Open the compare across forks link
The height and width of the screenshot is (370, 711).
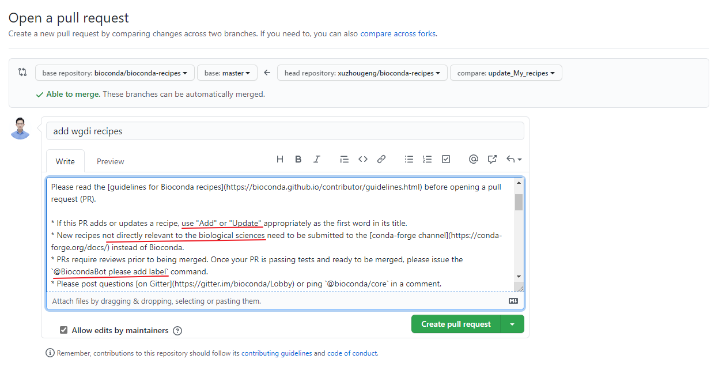[x=398, y=34]
